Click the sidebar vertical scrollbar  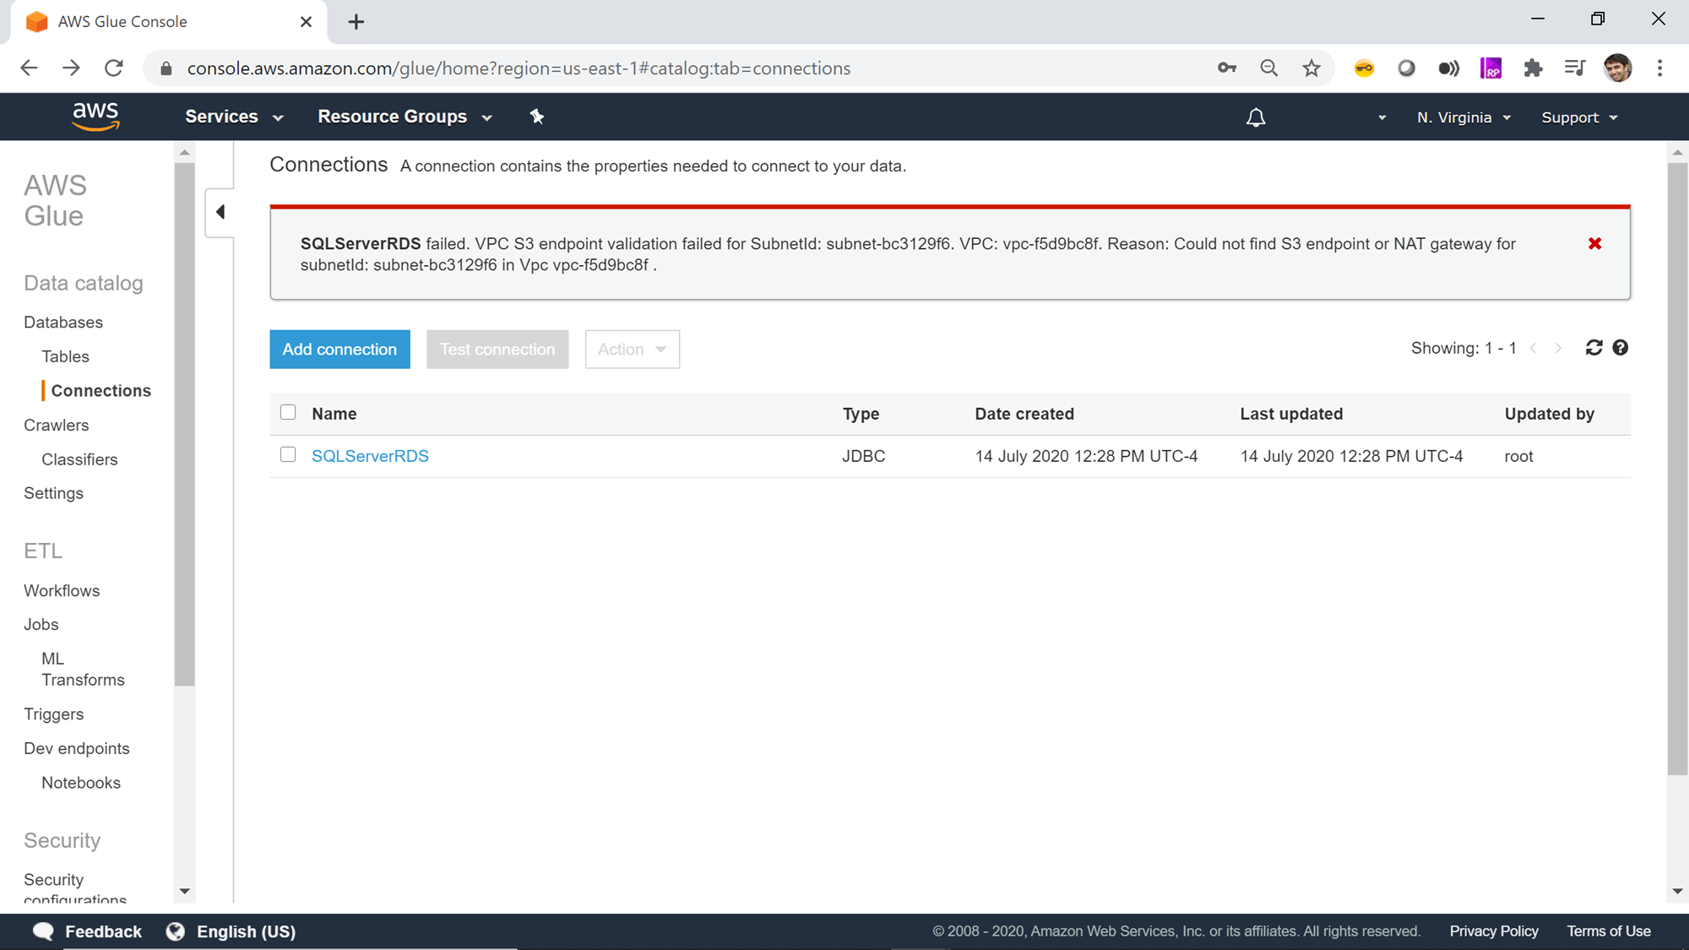pyautogui.click(x=184, y=422)
